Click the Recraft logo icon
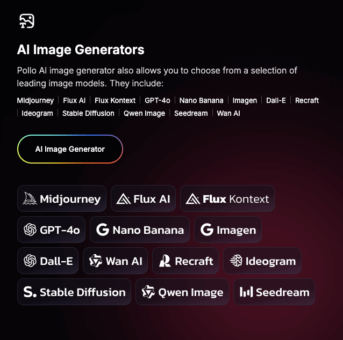Screen dimensions: 343x340 pos(165,261)
